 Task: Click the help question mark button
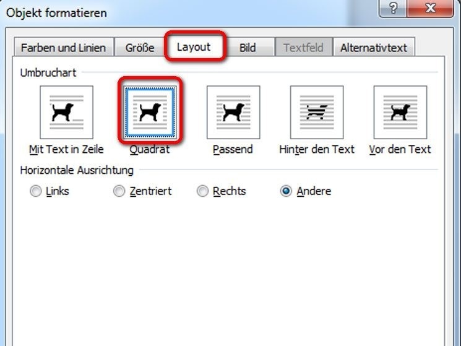[393, 8]
